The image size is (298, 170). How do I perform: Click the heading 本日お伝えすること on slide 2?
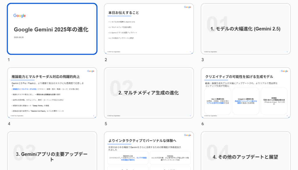(123, 13)
